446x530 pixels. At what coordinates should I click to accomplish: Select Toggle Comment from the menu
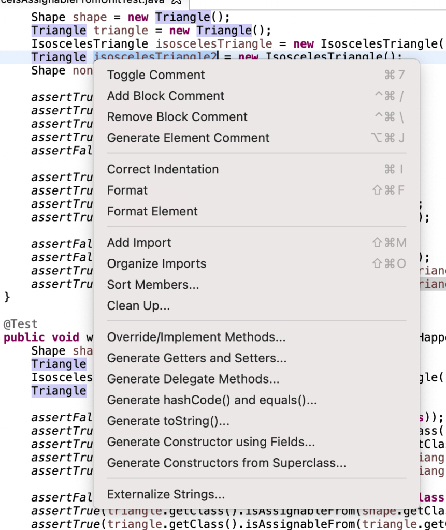[155, 75]
